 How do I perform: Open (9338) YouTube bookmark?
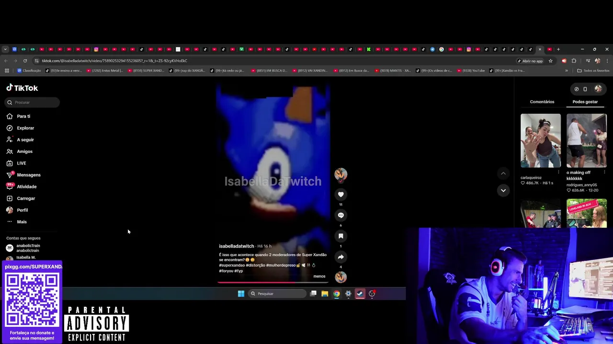(471, 71)
